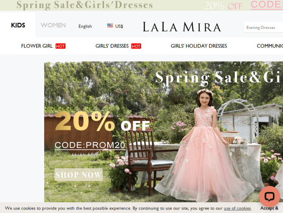Open the Girls' Holiday Dresses menu
The height and width of the screenshot is (213, 283).
click(199, 46)
